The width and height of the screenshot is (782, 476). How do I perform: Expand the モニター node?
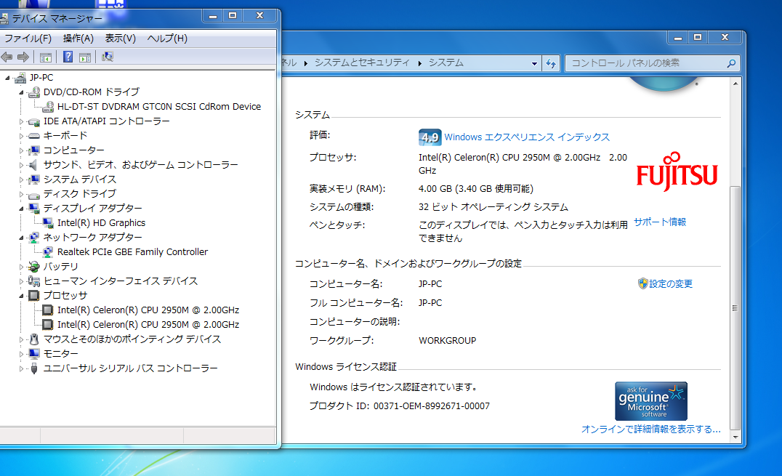(22, 354)
